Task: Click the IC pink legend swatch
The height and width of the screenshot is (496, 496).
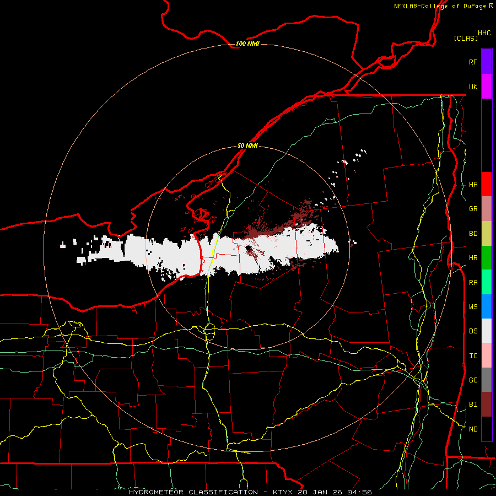Action: pos(487,355)
